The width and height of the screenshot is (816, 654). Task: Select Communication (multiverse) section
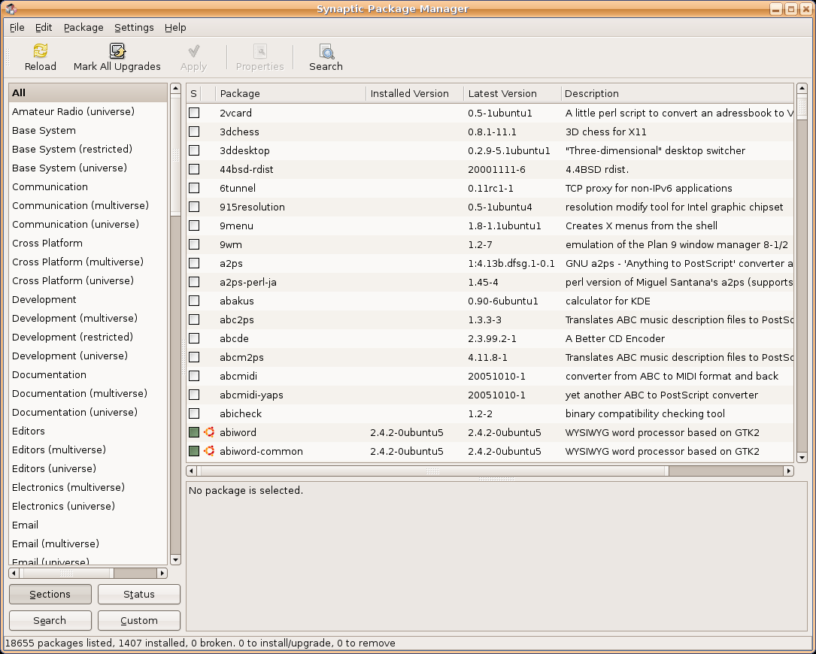click(88, 205)
